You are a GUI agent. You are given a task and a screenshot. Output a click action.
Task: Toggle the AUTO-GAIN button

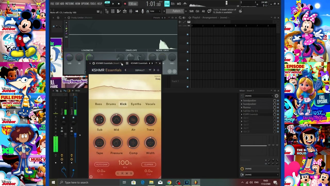pos(102,165)
